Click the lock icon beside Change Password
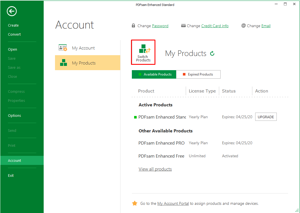This screenshot has width=300, height=213. coord(133,25)
